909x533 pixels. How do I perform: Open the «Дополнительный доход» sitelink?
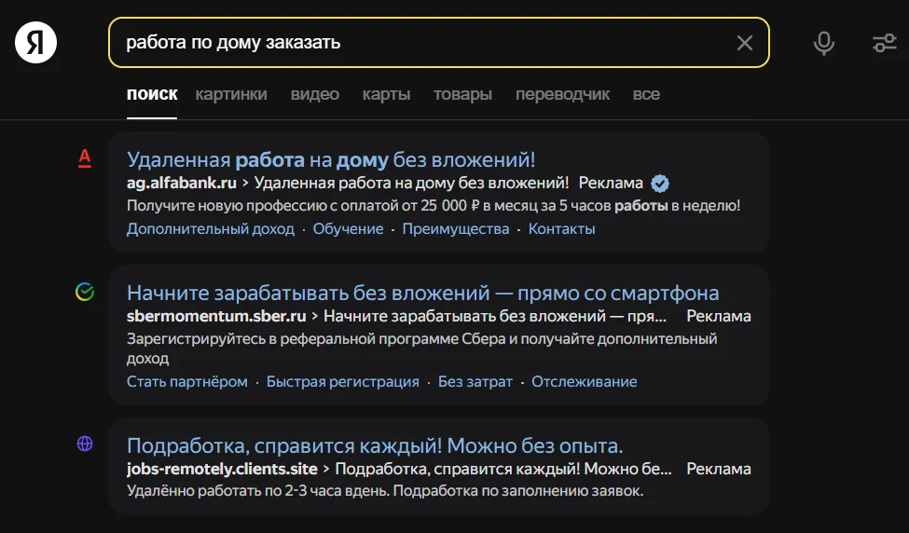coord(211,229)
